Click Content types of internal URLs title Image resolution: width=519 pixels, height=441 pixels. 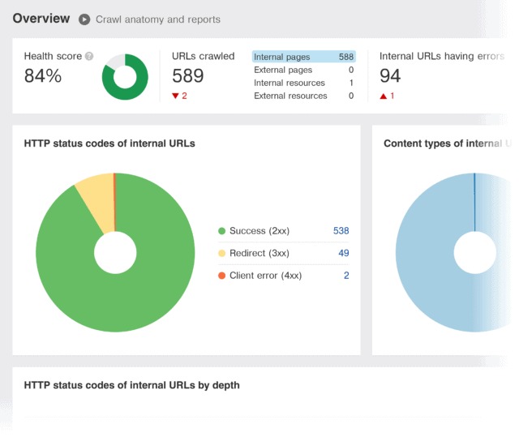[448, 143]
